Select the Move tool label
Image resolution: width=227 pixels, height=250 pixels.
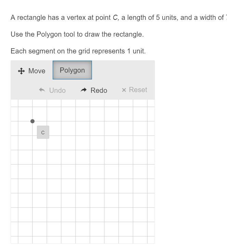point(37,71)
